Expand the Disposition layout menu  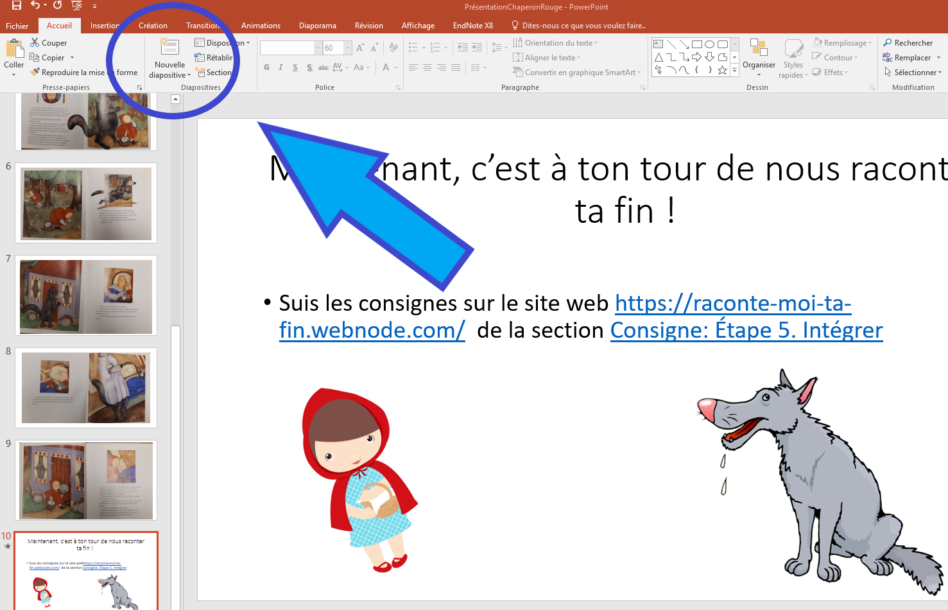click(222, 43)
